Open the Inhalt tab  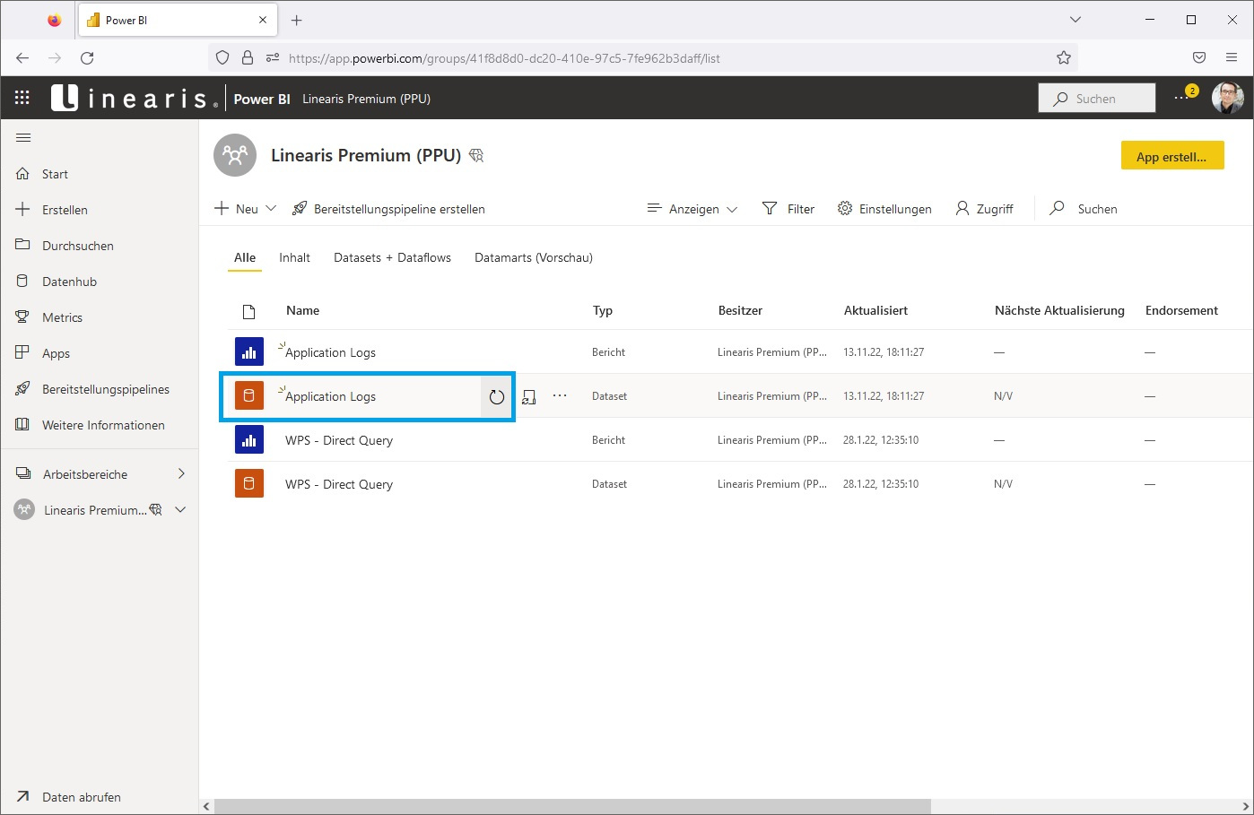(294, 257)
